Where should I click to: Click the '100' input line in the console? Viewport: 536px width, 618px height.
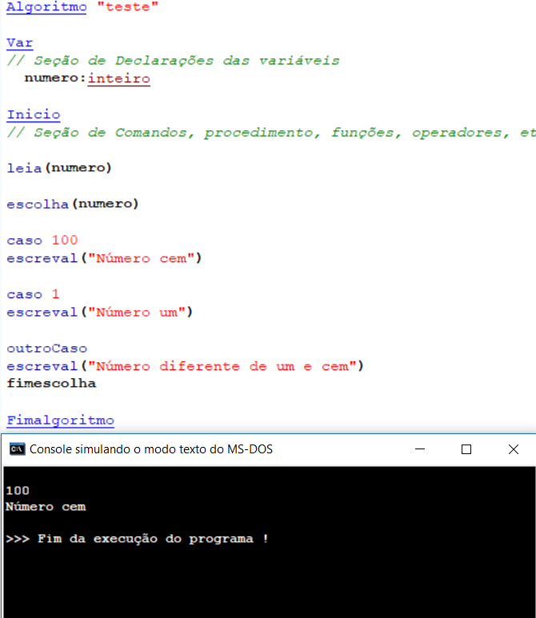tap(18, 491)
